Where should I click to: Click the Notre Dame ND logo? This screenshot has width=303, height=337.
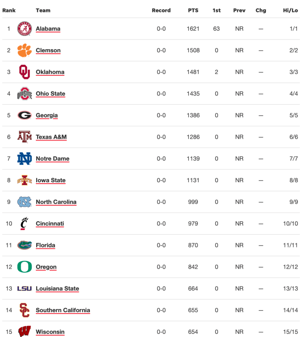pos(24,158)
